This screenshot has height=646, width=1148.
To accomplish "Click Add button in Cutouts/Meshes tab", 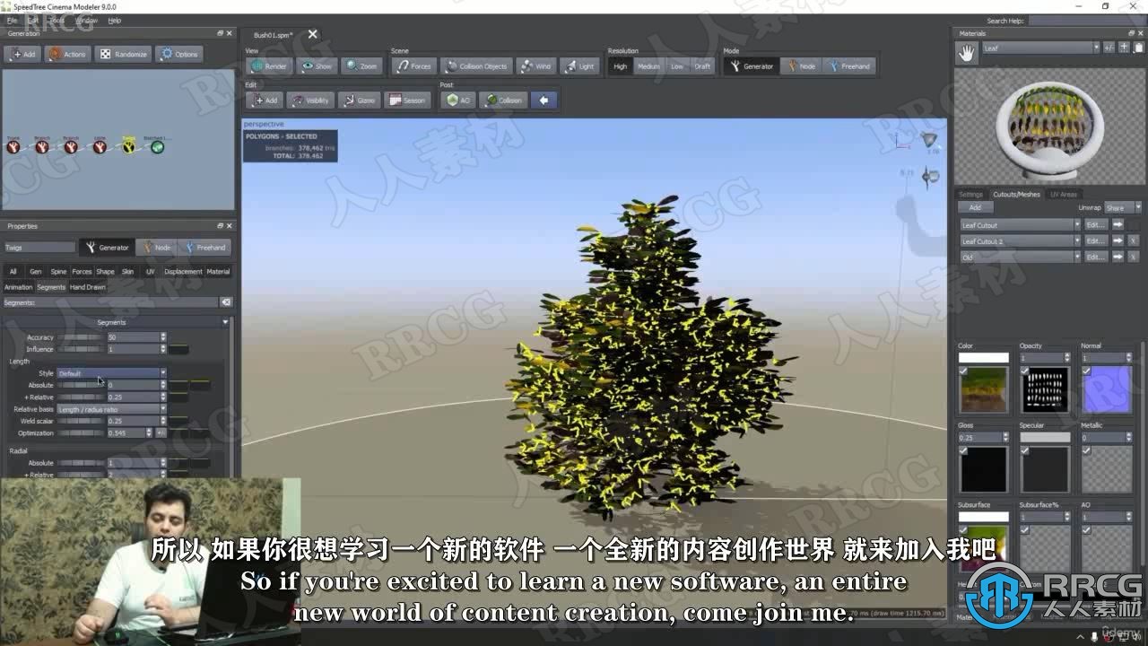I will click(975, 207).
